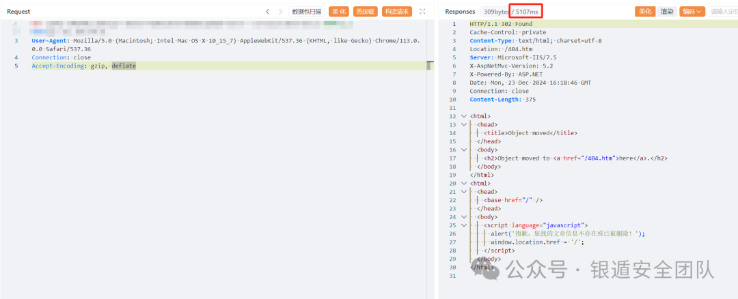Click the 'User-Agent' header name
Screen dimensions: 738x299
pyautogui.click(x=48, y=41)
